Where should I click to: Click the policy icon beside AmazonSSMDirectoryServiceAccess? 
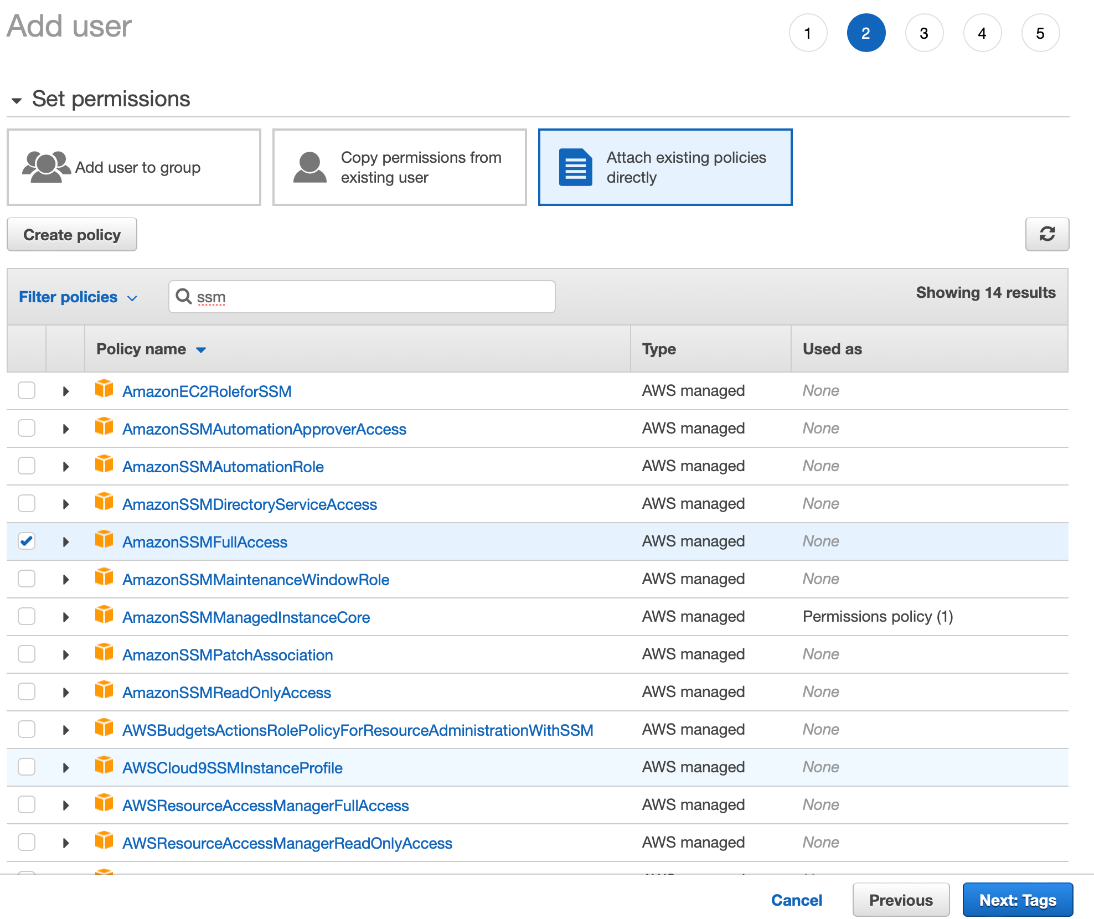[104, 502]
